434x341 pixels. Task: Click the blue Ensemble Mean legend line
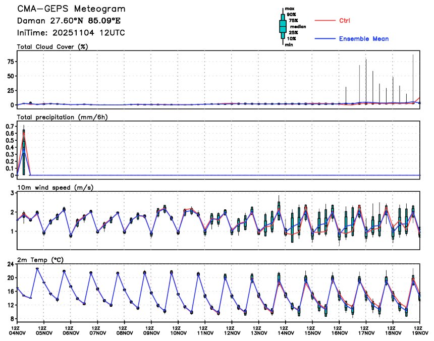pos(324,39)
